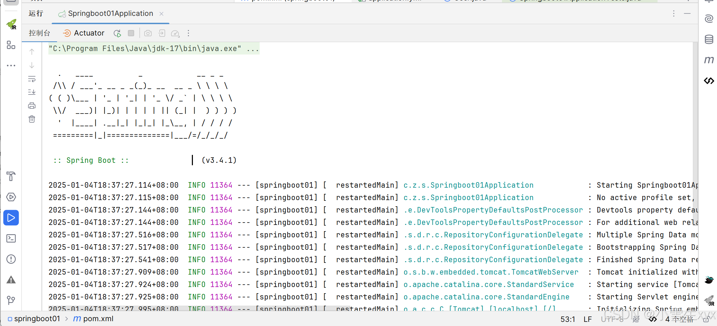Click the exit/attach arrow icon in run toolbar

(162, 33)
